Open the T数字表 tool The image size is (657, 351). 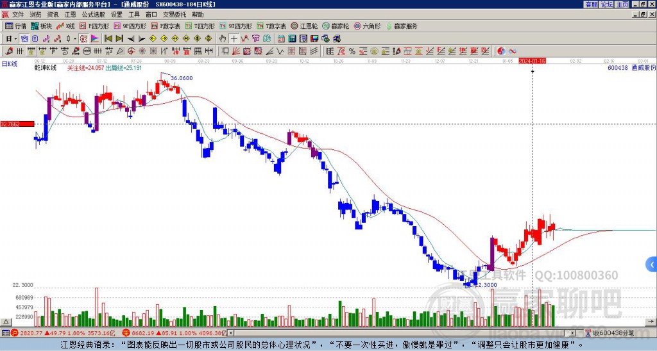tap(271, 26)
